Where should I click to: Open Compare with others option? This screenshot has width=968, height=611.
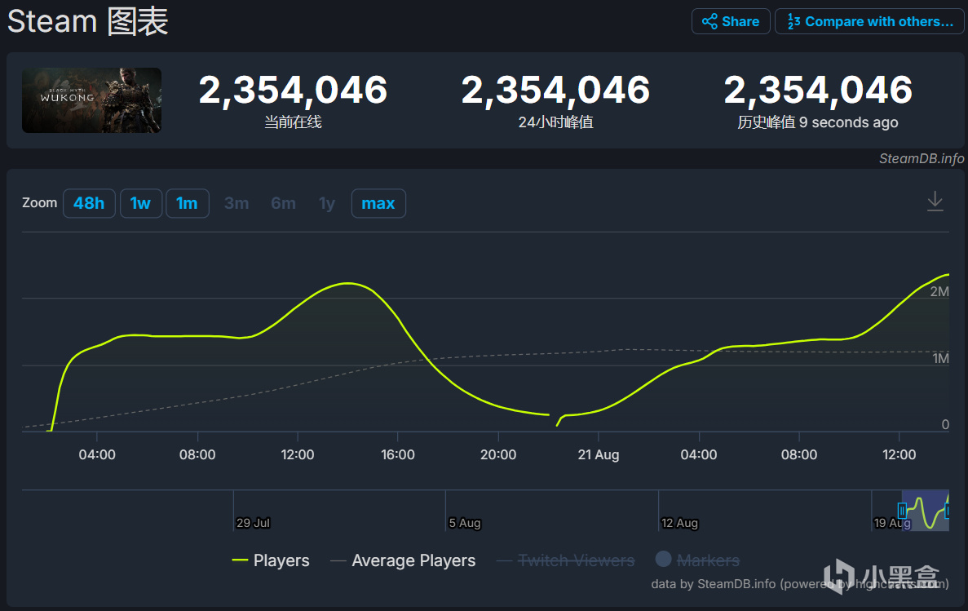point(869,22)
